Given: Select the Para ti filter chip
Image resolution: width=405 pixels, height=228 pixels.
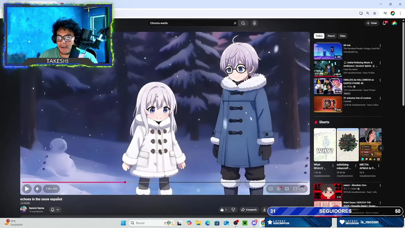Looking at the screenshot, I should 331,36.
